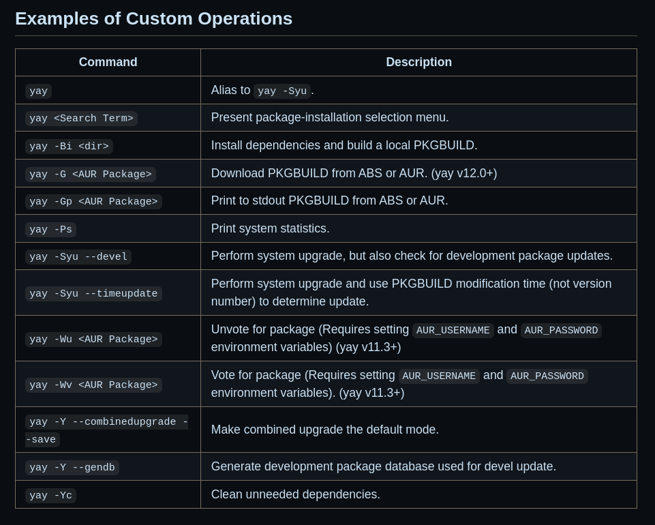Click the yay -Wv <AUR Package> command
The width and height of the screenshot is (655, 525).
[93, 385]
